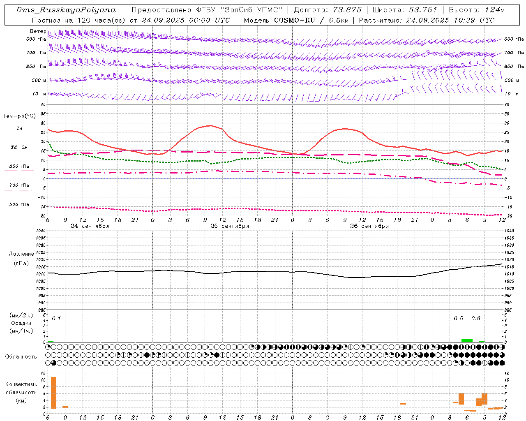Click the "Модель COSMO-RU / 6.6км" text
Screen dimensions: 526x421
[296, 20]
